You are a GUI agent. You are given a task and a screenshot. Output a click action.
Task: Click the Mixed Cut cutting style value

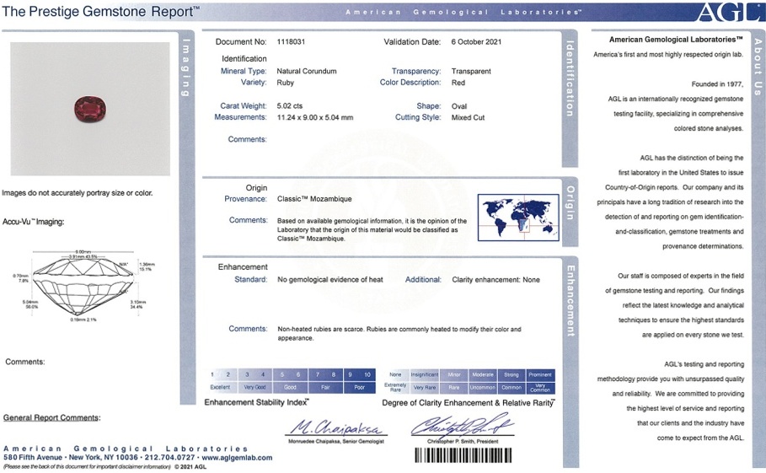click(468, 118)
